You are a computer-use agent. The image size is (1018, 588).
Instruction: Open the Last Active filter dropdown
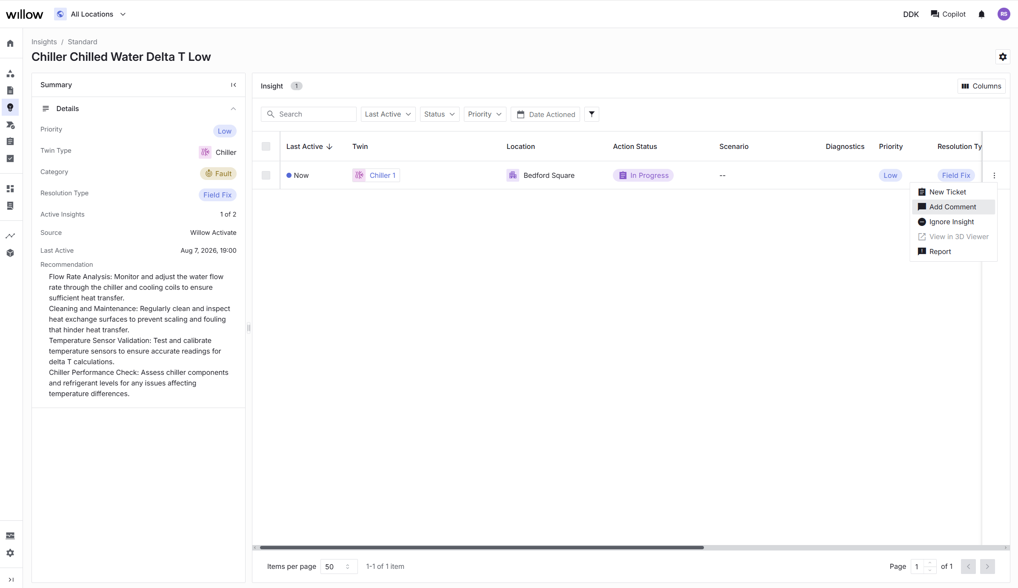[388, 114]
